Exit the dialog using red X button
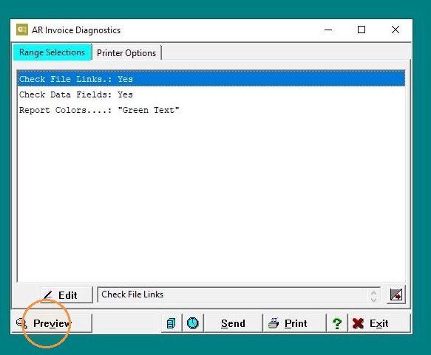The image size is (431, 355). tap(379, 323)
